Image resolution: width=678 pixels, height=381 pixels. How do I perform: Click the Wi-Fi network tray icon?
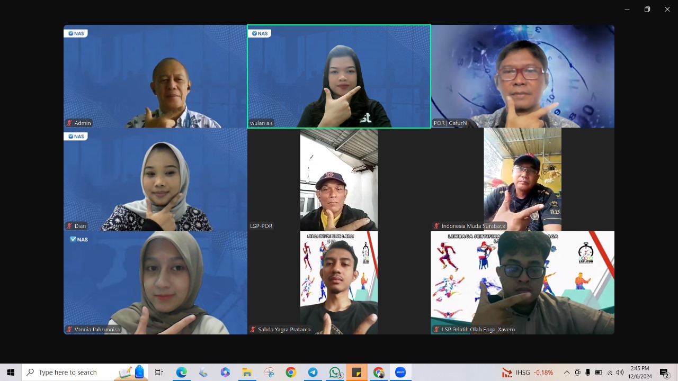click(x=609, y=373)
